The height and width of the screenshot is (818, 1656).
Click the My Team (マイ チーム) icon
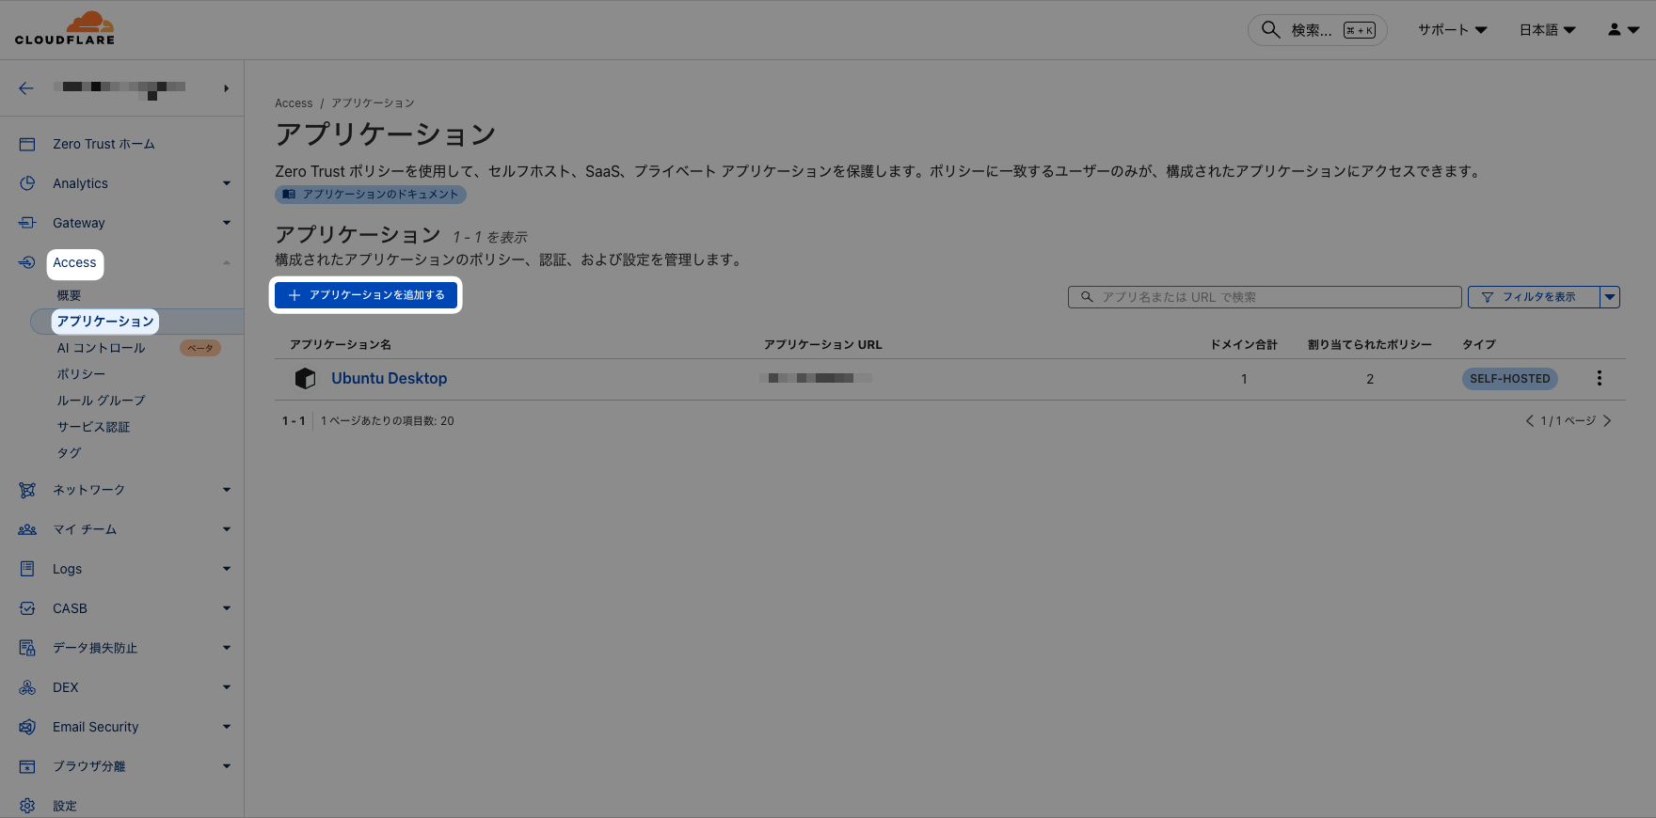pos(27,529)
